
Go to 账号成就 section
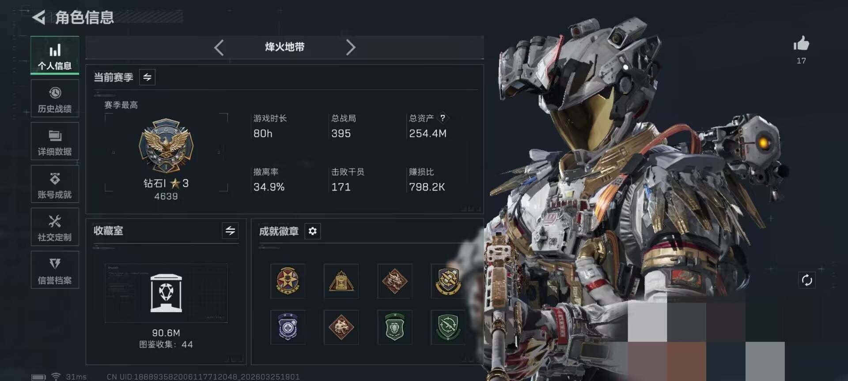tap(55, 184)
